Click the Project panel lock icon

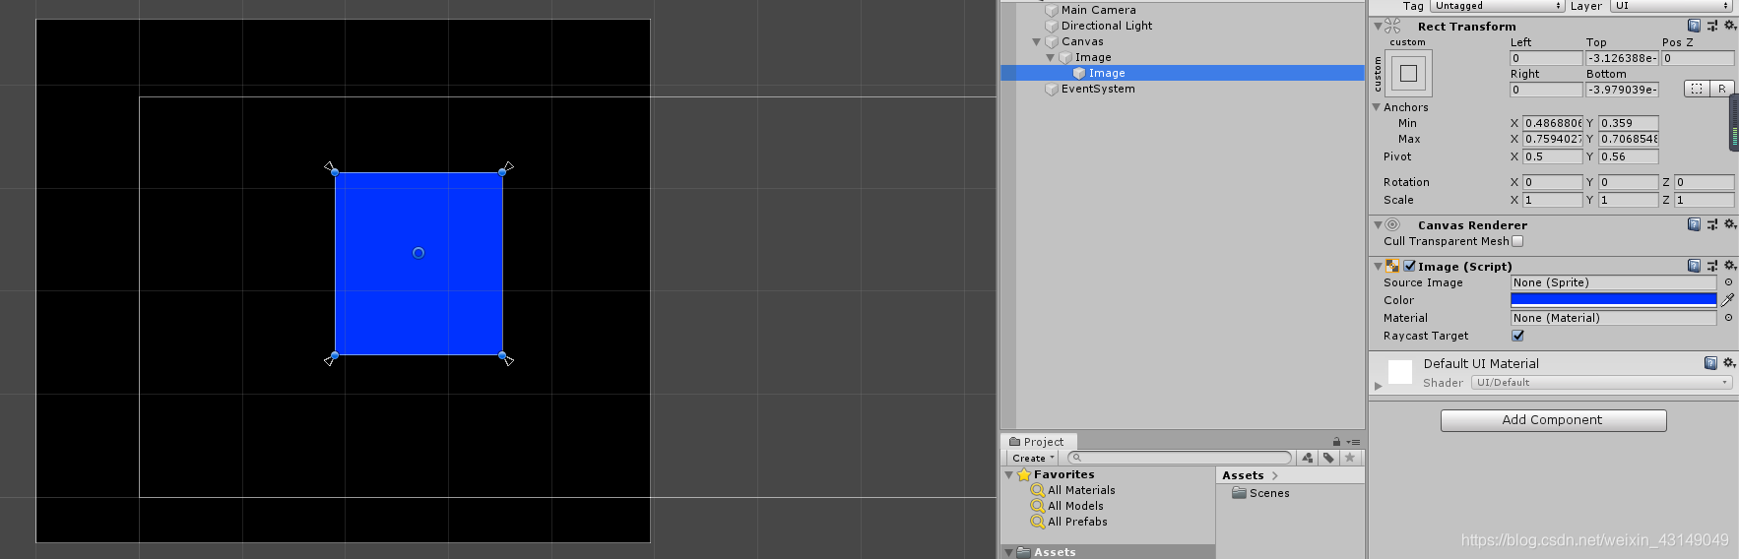(x=1336, y=442)
